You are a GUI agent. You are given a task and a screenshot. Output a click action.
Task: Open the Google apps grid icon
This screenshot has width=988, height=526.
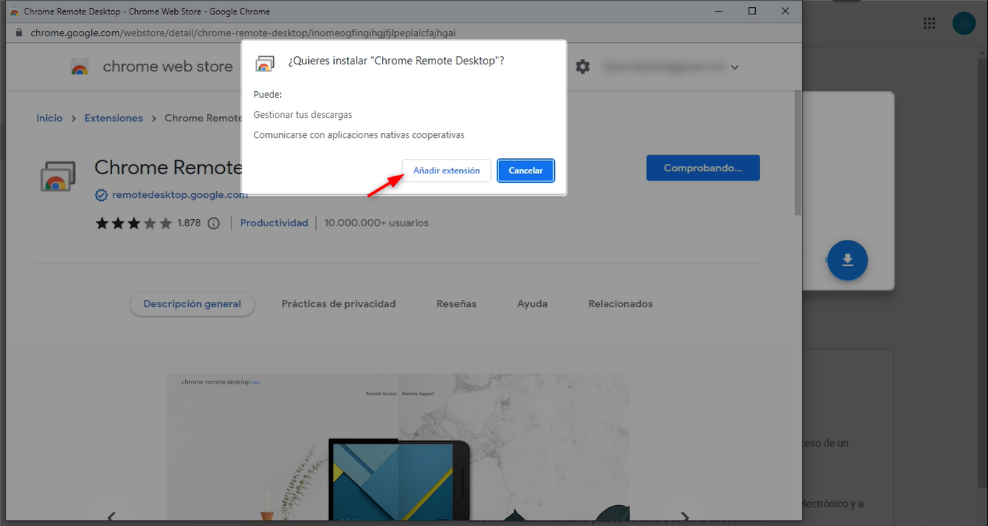tap(929, 24)
